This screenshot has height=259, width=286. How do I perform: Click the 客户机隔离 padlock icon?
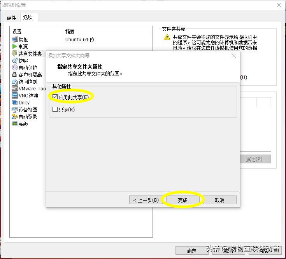tap(14, 74)
